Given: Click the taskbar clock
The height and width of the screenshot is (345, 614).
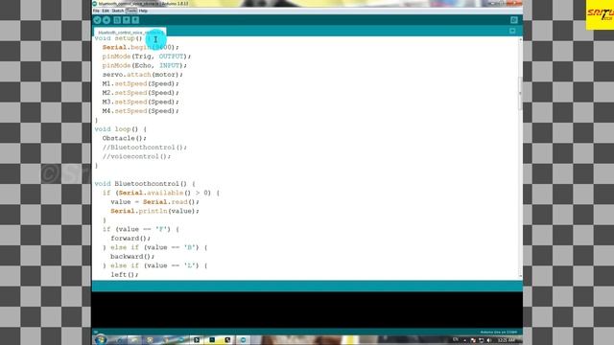Looking at the screenshot, I should (x=506, y=340).
